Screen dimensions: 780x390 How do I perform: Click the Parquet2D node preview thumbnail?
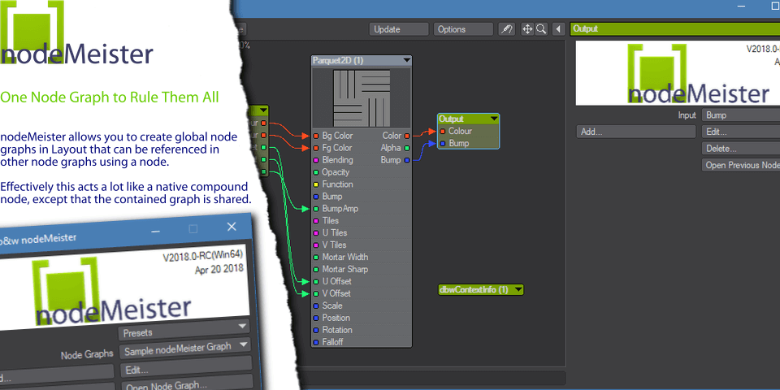(x=362, y=96)
